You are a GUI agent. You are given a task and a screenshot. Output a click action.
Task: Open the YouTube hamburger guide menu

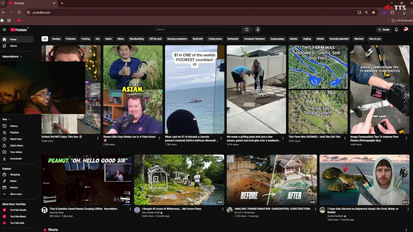[4, 30]
